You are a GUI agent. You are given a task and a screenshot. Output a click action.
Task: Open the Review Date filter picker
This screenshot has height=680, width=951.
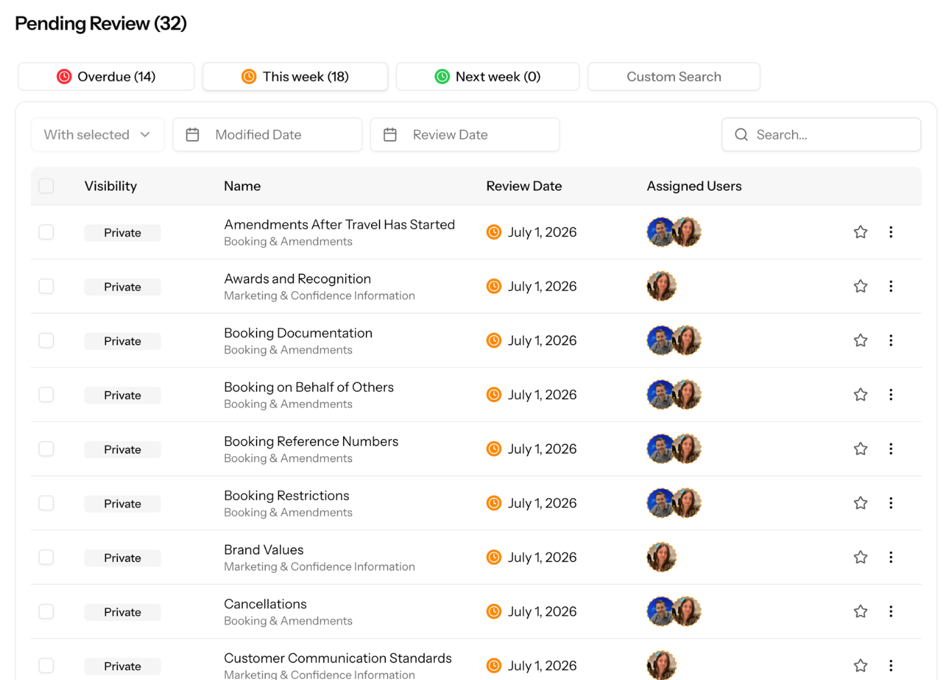465,135
